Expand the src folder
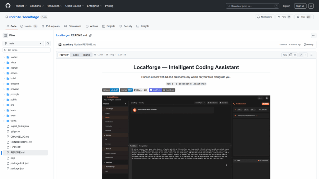This screenshot has width=319, height=179. click(4, 105)
